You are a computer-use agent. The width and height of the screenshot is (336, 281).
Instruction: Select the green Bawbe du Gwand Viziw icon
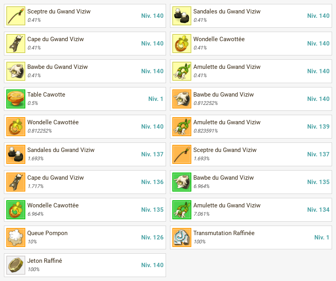pyautogui.click(x=182, y=182)
